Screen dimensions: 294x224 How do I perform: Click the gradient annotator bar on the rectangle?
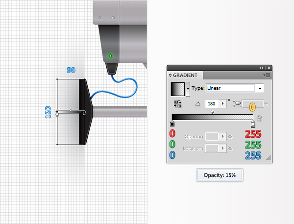[71, 112]
